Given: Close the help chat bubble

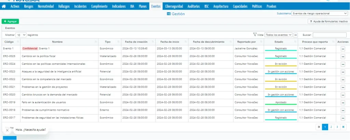Looking at the screenshot, I should coord(7,130).
